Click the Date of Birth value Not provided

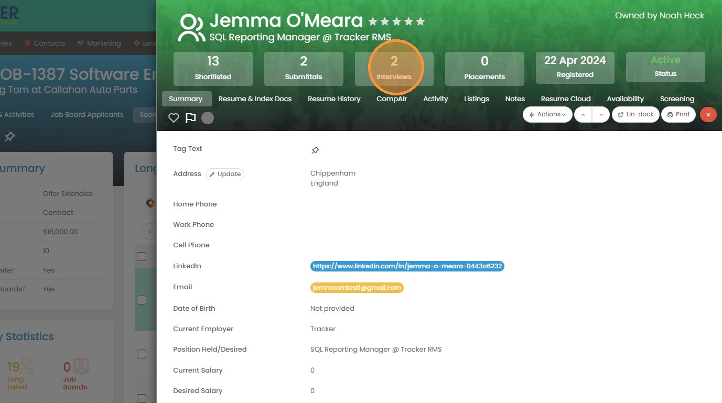click(x=332, y=309)
